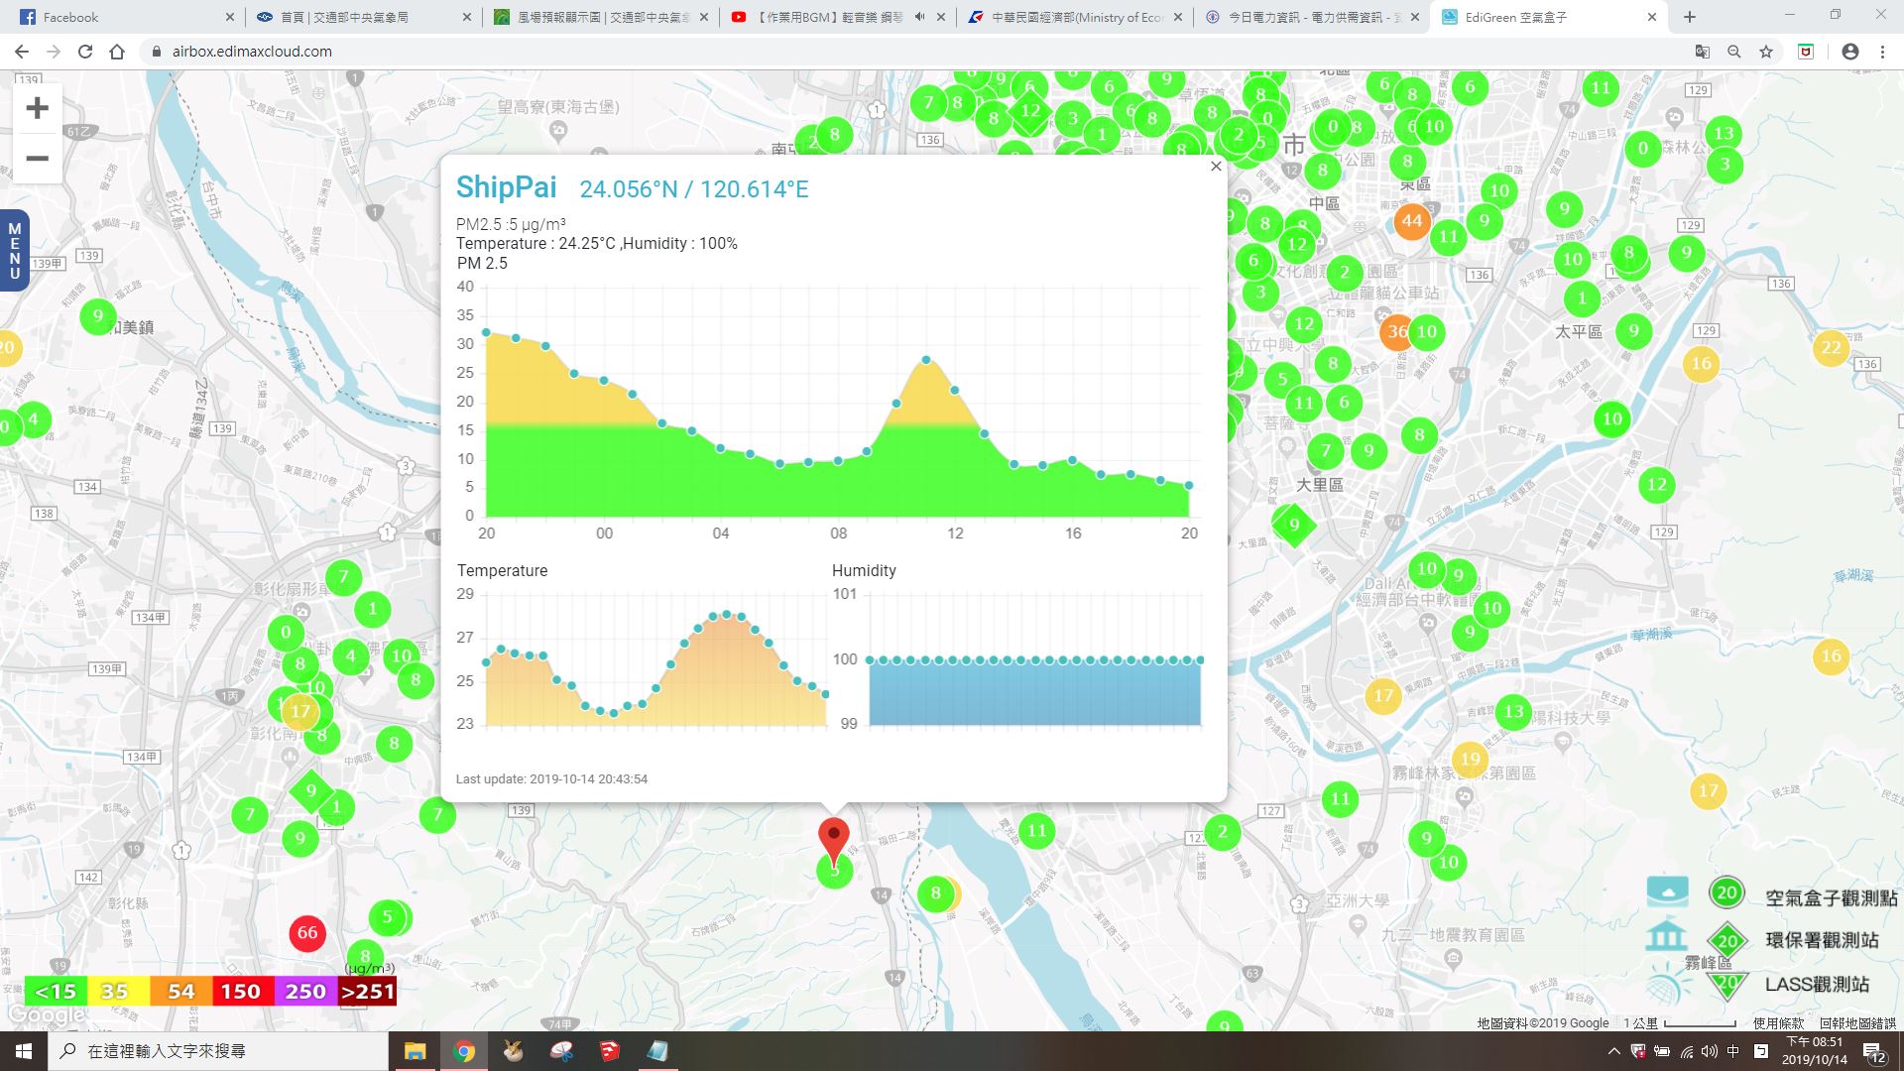Screen dimensions: 1904x1071
Task: Open the Chrome profile avatar
Action: tap(1850, 52)
